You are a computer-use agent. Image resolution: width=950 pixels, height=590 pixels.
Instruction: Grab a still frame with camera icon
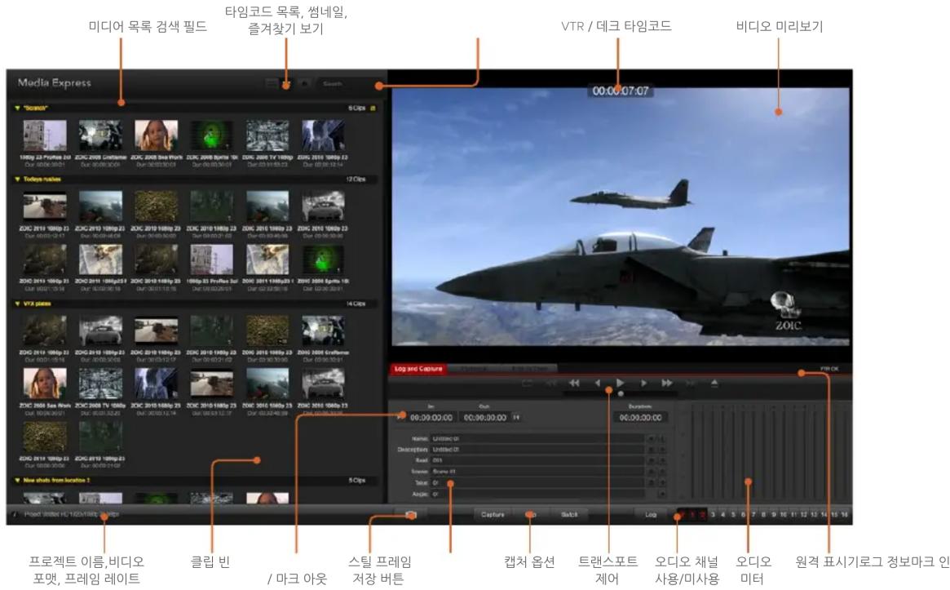click(411, 515)
